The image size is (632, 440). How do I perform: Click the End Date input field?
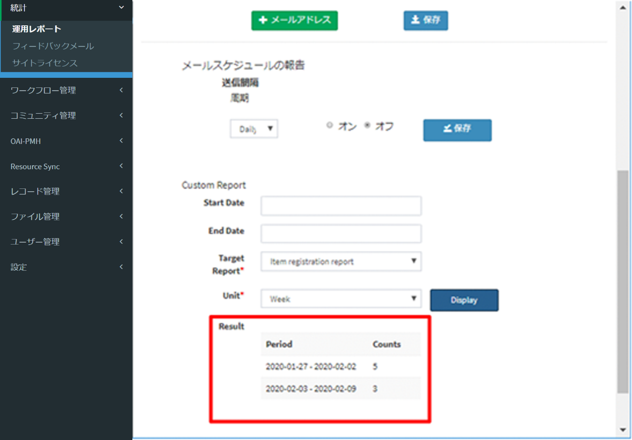tap(341, 233)
